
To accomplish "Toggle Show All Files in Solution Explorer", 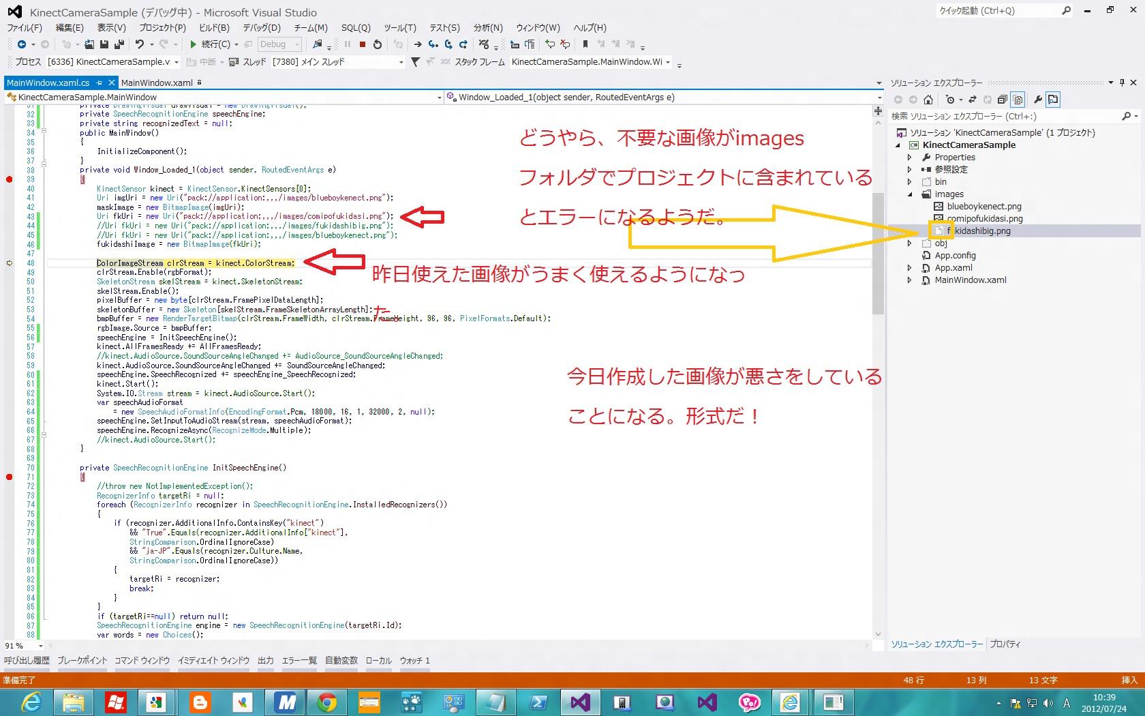I will [1018, 100].
